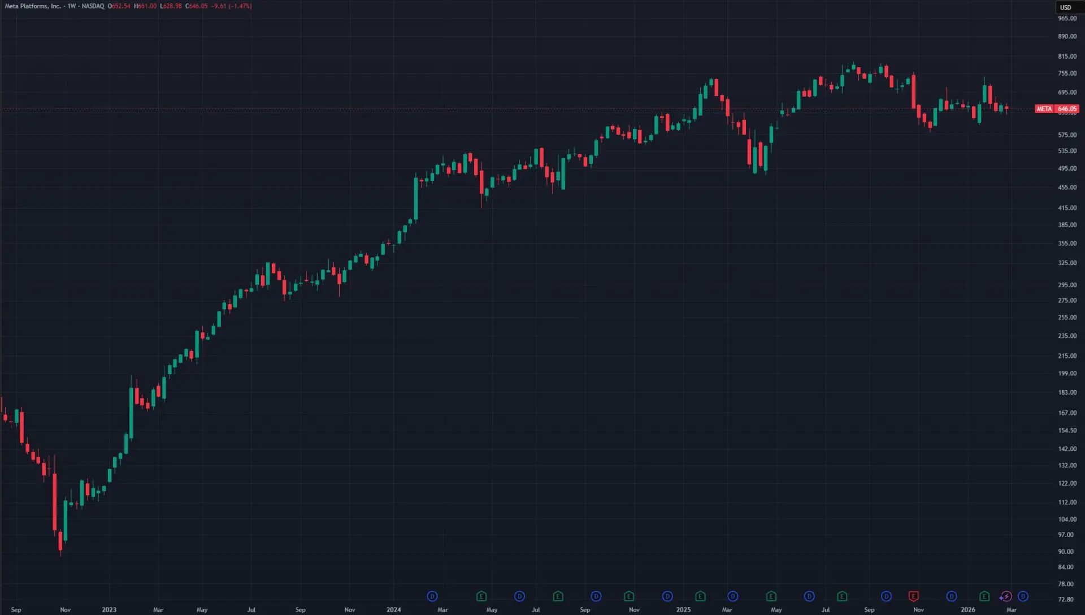This screenshot has width=1085, height=615.
Task: Click the change value -9.61 (-1.47%)
Action: pos(232,6)
